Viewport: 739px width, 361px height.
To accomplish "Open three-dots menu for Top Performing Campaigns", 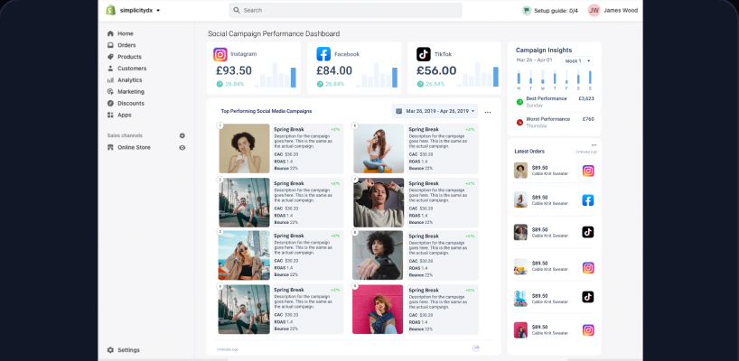I will pos(487,112).
